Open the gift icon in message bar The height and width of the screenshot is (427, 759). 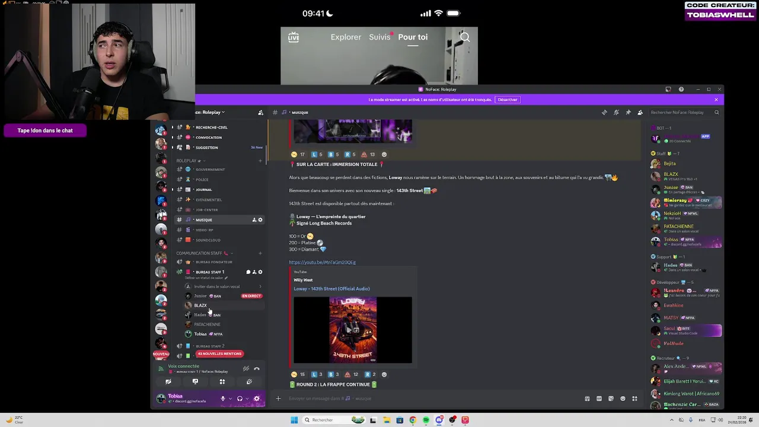(587, 399)
